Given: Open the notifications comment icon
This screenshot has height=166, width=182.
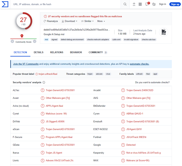Looking at the screenshot, I should pyautogui.click(x=147, y=4).
